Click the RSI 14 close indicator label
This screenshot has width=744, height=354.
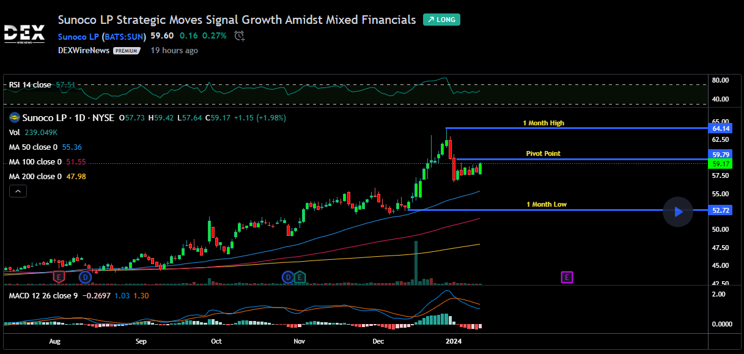tap(30, 85)
